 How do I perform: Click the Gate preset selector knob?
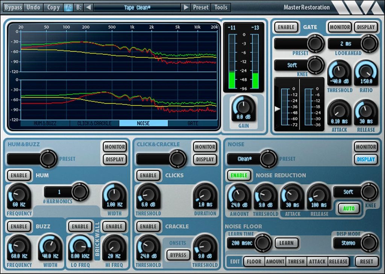point(315,44)
